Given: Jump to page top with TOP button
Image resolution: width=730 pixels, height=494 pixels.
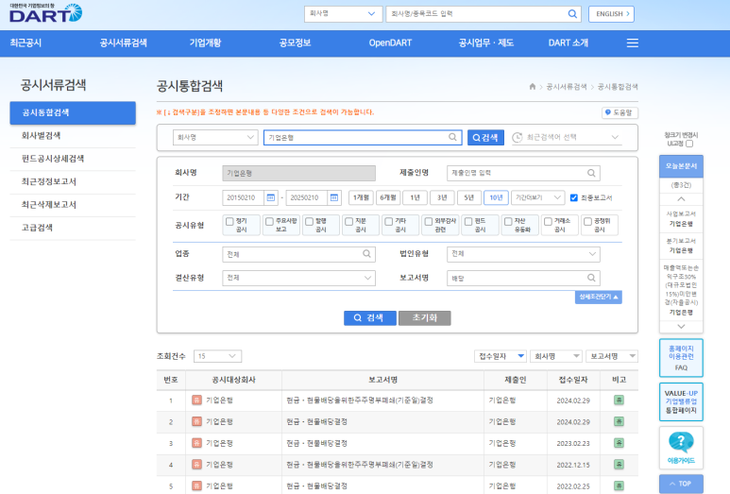Looking at the screenshot, I should point(681,484).
